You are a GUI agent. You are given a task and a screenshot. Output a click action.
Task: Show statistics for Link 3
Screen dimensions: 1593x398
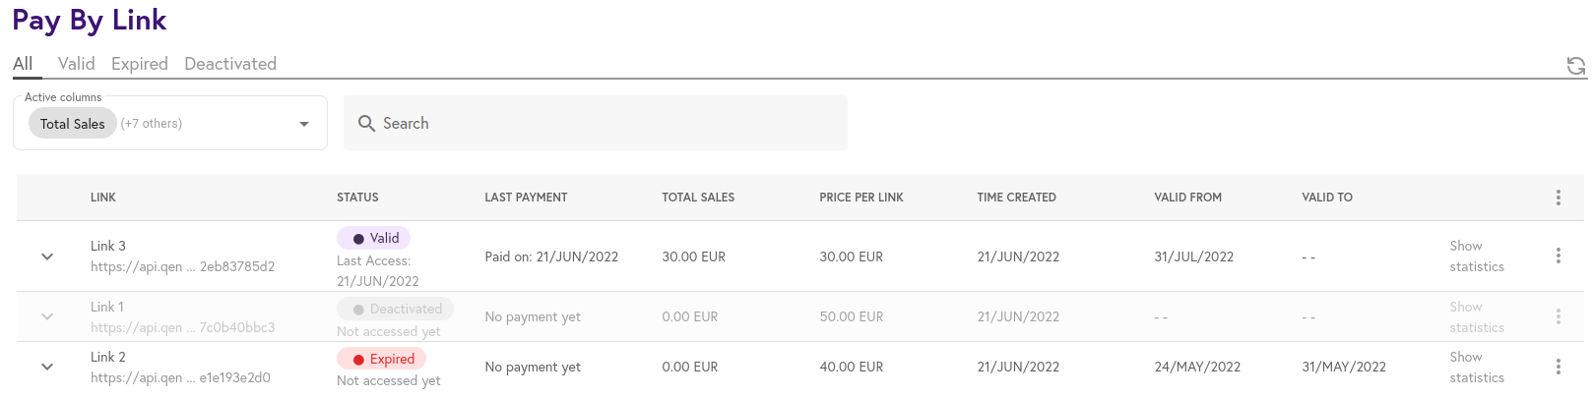(x=1477, y=256)
